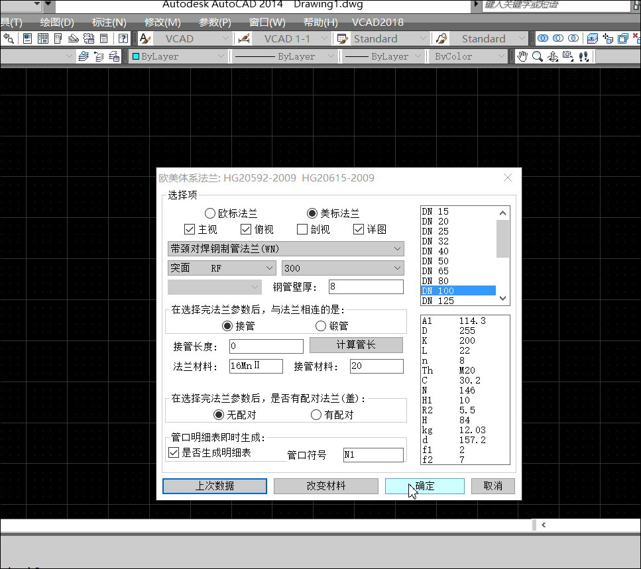Select the 欧标法兰 radio button
Image resolution: width=641 pixels, height=569 pixels.
210,213
